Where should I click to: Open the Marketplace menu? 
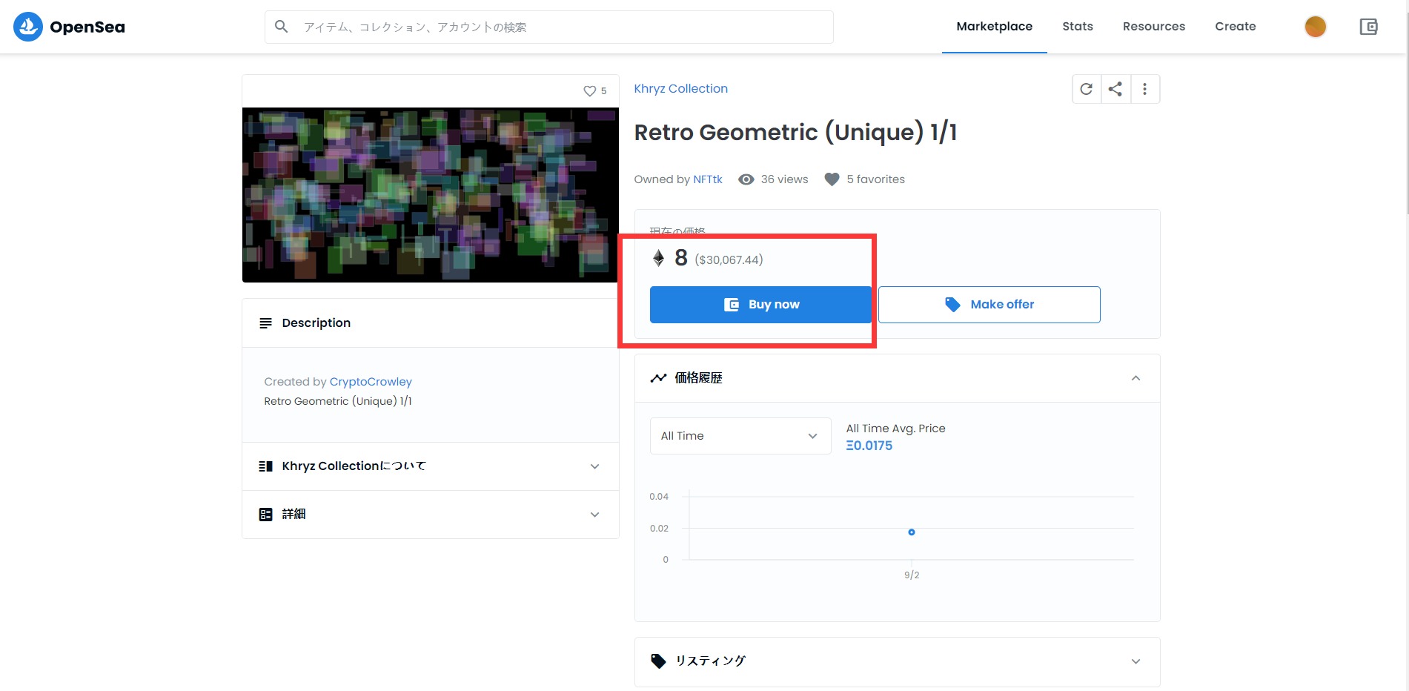[x=994, y=27]
